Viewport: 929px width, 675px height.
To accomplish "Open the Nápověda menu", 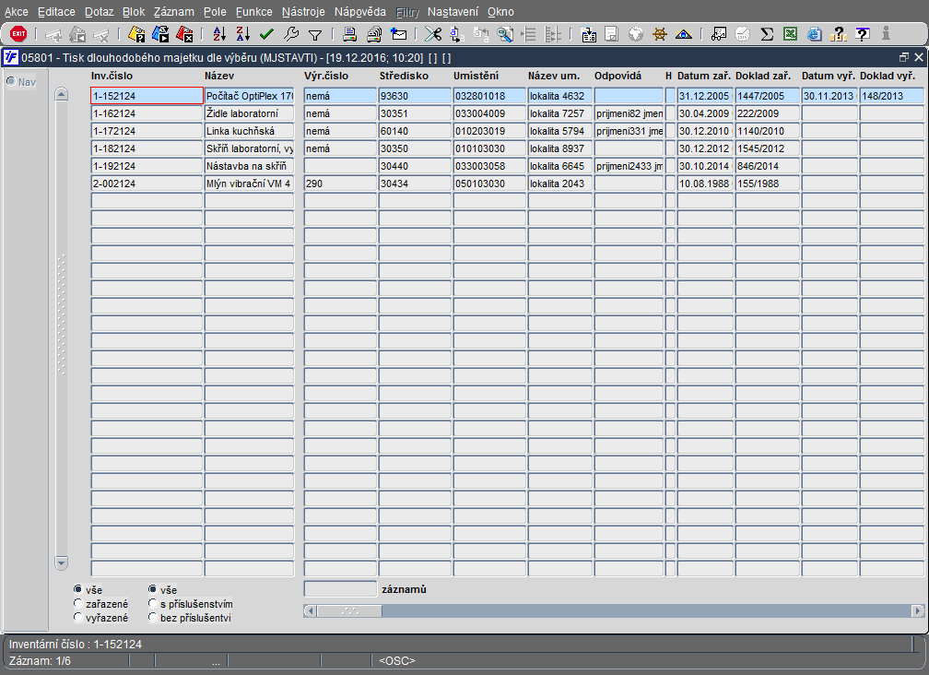I will point(359,12).
